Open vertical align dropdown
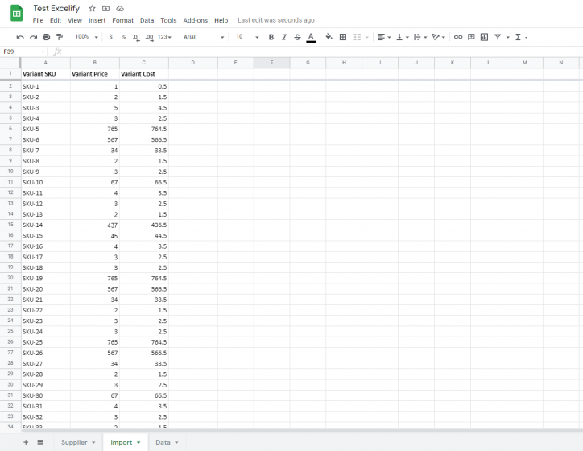 click(403, 37)
